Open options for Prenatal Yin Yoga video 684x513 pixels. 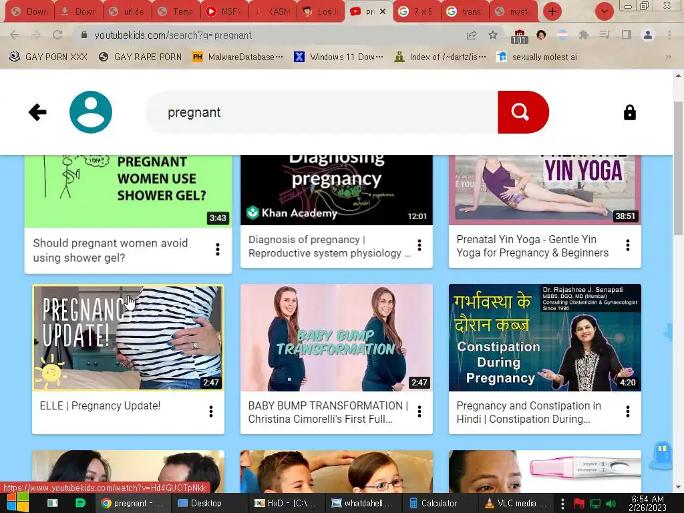click(628, 246)
